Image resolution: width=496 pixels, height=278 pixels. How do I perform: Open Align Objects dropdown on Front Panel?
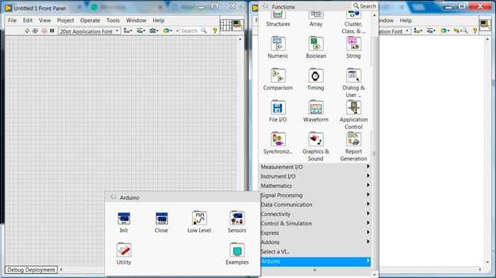pyautogui.click(x=128, y=30)
